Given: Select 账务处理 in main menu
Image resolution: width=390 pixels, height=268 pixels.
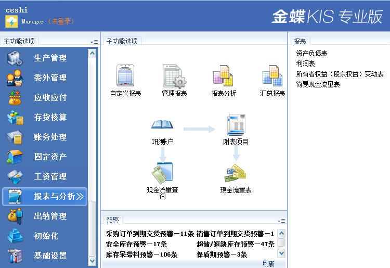Looking at the screenshot, I should [50, 137].
